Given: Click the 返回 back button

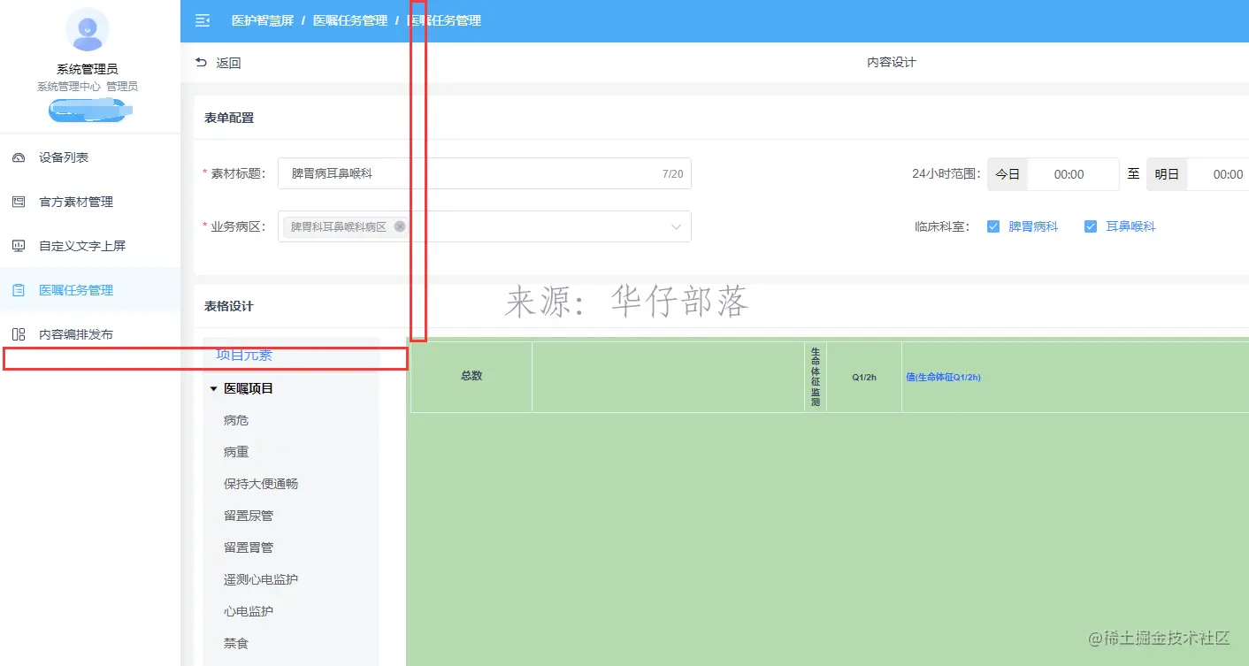Looking at the screenshot, I should tap(218, 63).
